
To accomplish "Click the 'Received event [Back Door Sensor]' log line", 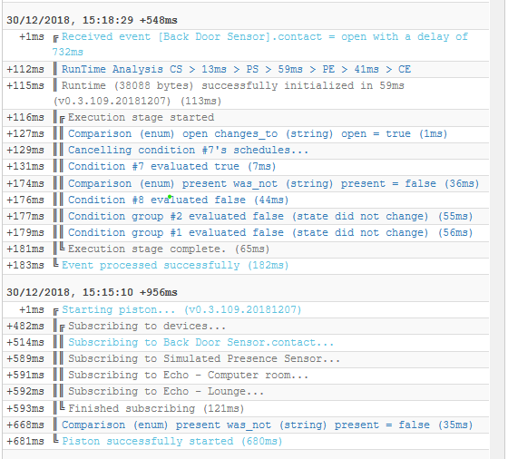I will tap(260, 44).
